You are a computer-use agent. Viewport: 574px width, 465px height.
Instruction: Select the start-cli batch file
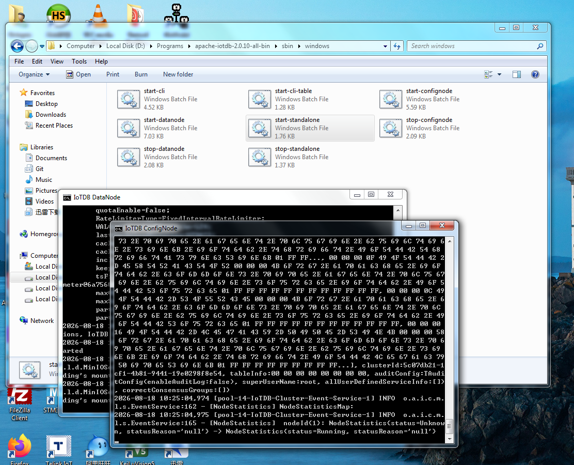point(157,99)
